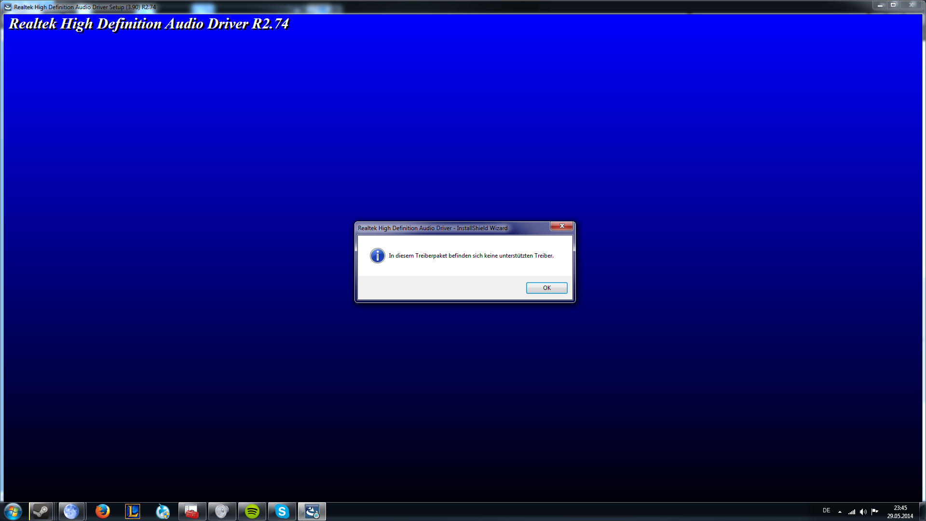Click the Realtek installer taskbar icon
The width and height of the screenshot is (926, 521).
[x=312, y=511]
